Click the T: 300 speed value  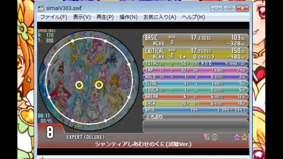[x=46, y=41]
